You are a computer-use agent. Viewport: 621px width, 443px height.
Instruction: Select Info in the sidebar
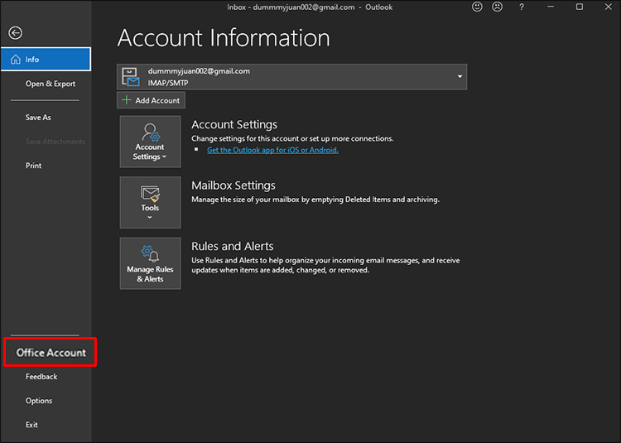tap(46, 60)
